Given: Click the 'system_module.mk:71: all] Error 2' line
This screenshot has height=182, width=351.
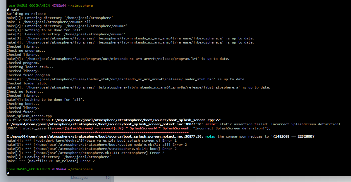Looking at the screenshot, I should 97,145.
